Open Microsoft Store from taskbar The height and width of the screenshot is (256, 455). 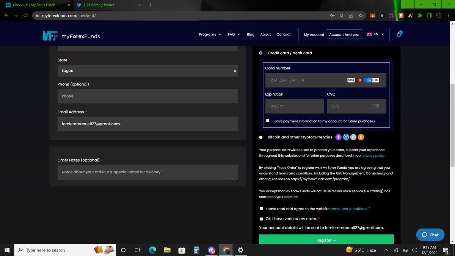pos(182,250)
